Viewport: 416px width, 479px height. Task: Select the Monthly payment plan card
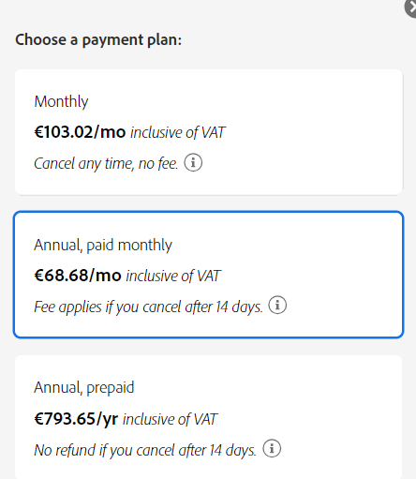point(209,132)
